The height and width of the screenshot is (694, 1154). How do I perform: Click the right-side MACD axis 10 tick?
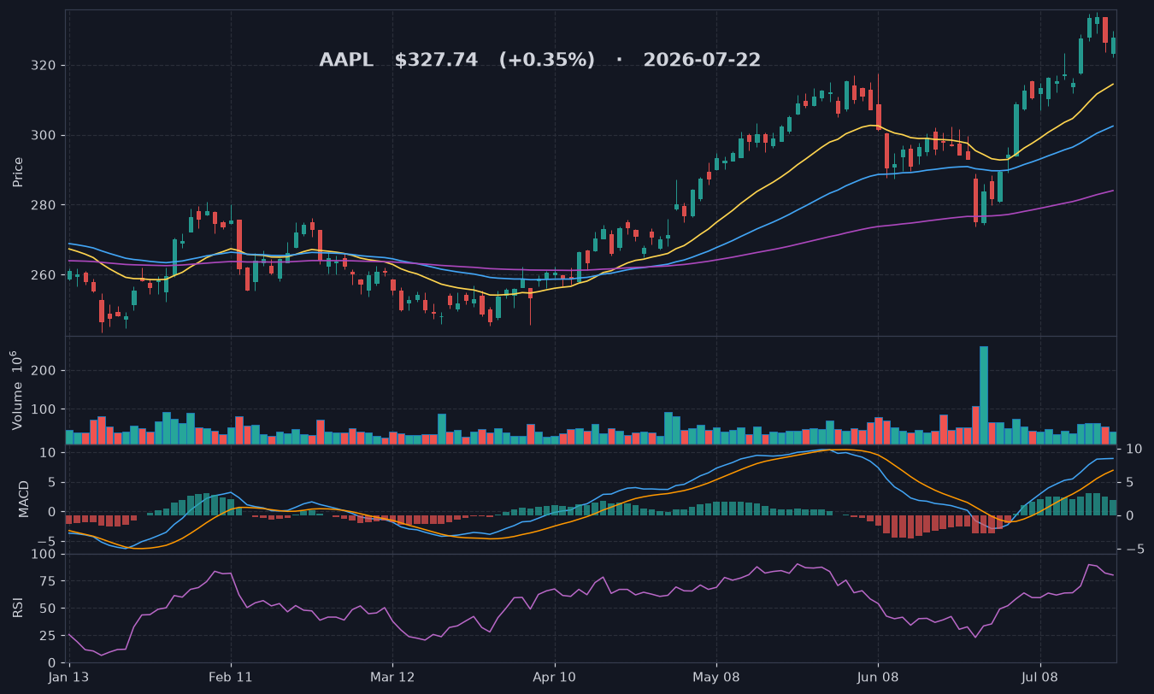click(x=1133, y=449)
